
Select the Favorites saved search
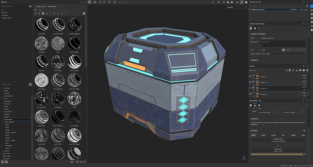(x=4, y=13)
